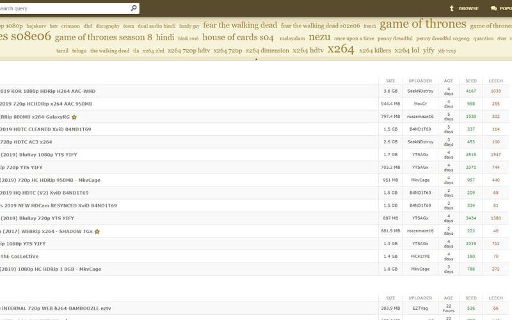Click the 'house of cards s04' tag
Screen dimensions: 512x320
[237, 38]
